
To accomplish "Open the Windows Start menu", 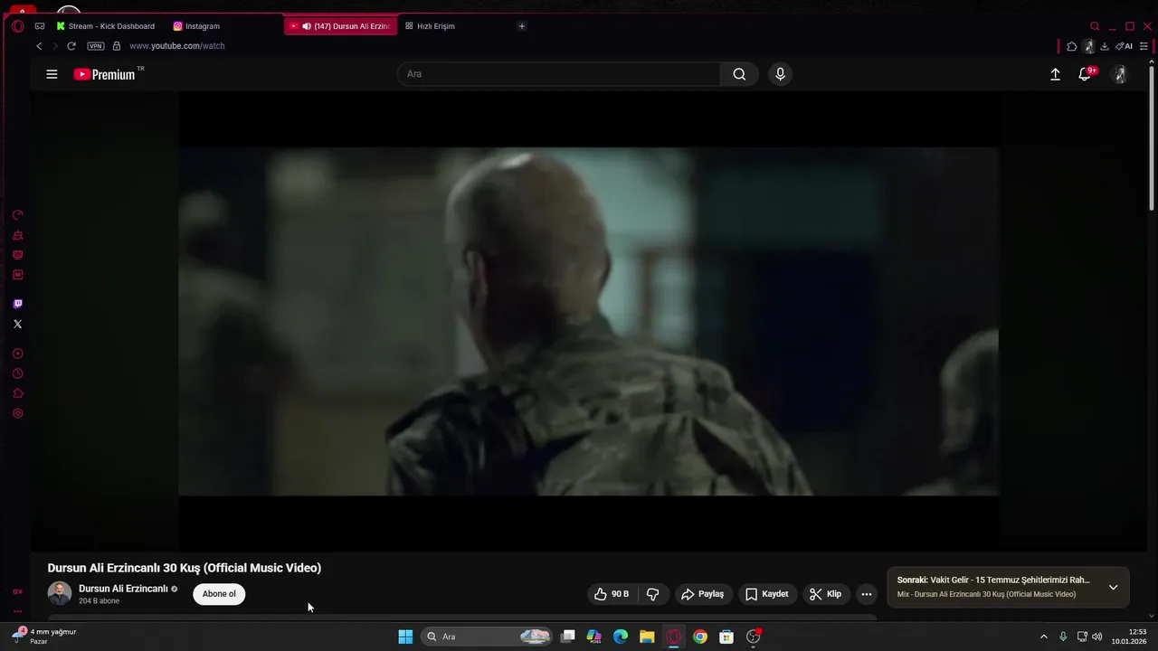I will 405,637.
